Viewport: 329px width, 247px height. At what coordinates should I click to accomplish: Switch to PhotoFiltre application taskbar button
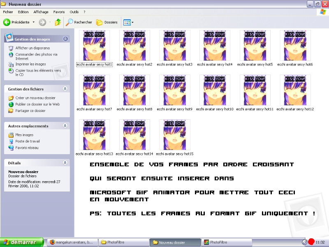tap(227, 242)
